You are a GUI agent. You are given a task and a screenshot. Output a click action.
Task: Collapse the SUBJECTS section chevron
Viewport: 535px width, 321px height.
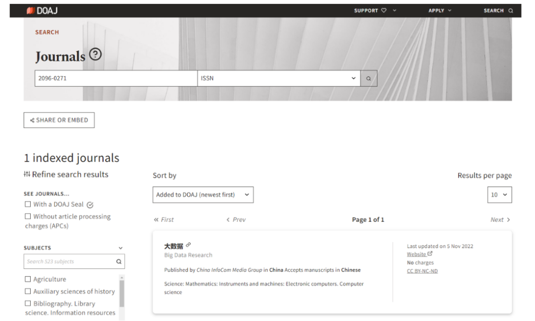point(120,248)
